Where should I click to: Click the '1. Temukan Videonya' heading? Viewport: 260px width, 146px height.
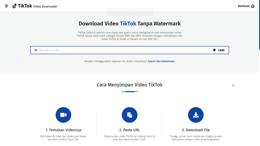63,130
